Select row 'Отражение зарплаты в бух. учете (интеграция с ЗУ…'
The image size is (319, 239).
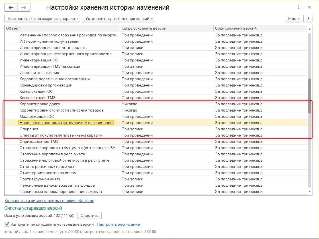tap(156, 148)
